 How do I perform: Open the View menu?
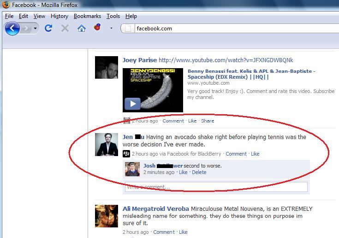[39, 16]
